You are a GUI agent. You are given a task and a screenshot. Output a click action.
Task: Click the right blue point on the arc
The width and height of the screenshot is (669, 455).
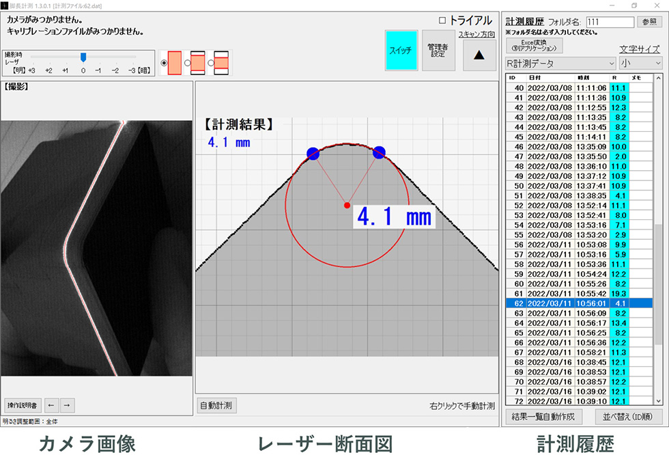(x=379, y=152)
